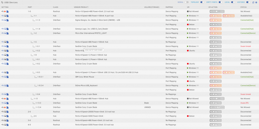
Task: Turn off the Topology toggle
Action: [202, 2]
